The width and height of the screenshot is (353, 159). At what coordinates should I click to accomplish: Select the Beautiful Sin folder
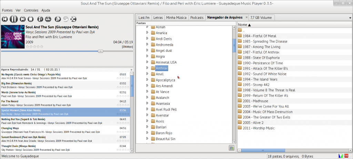165,139
